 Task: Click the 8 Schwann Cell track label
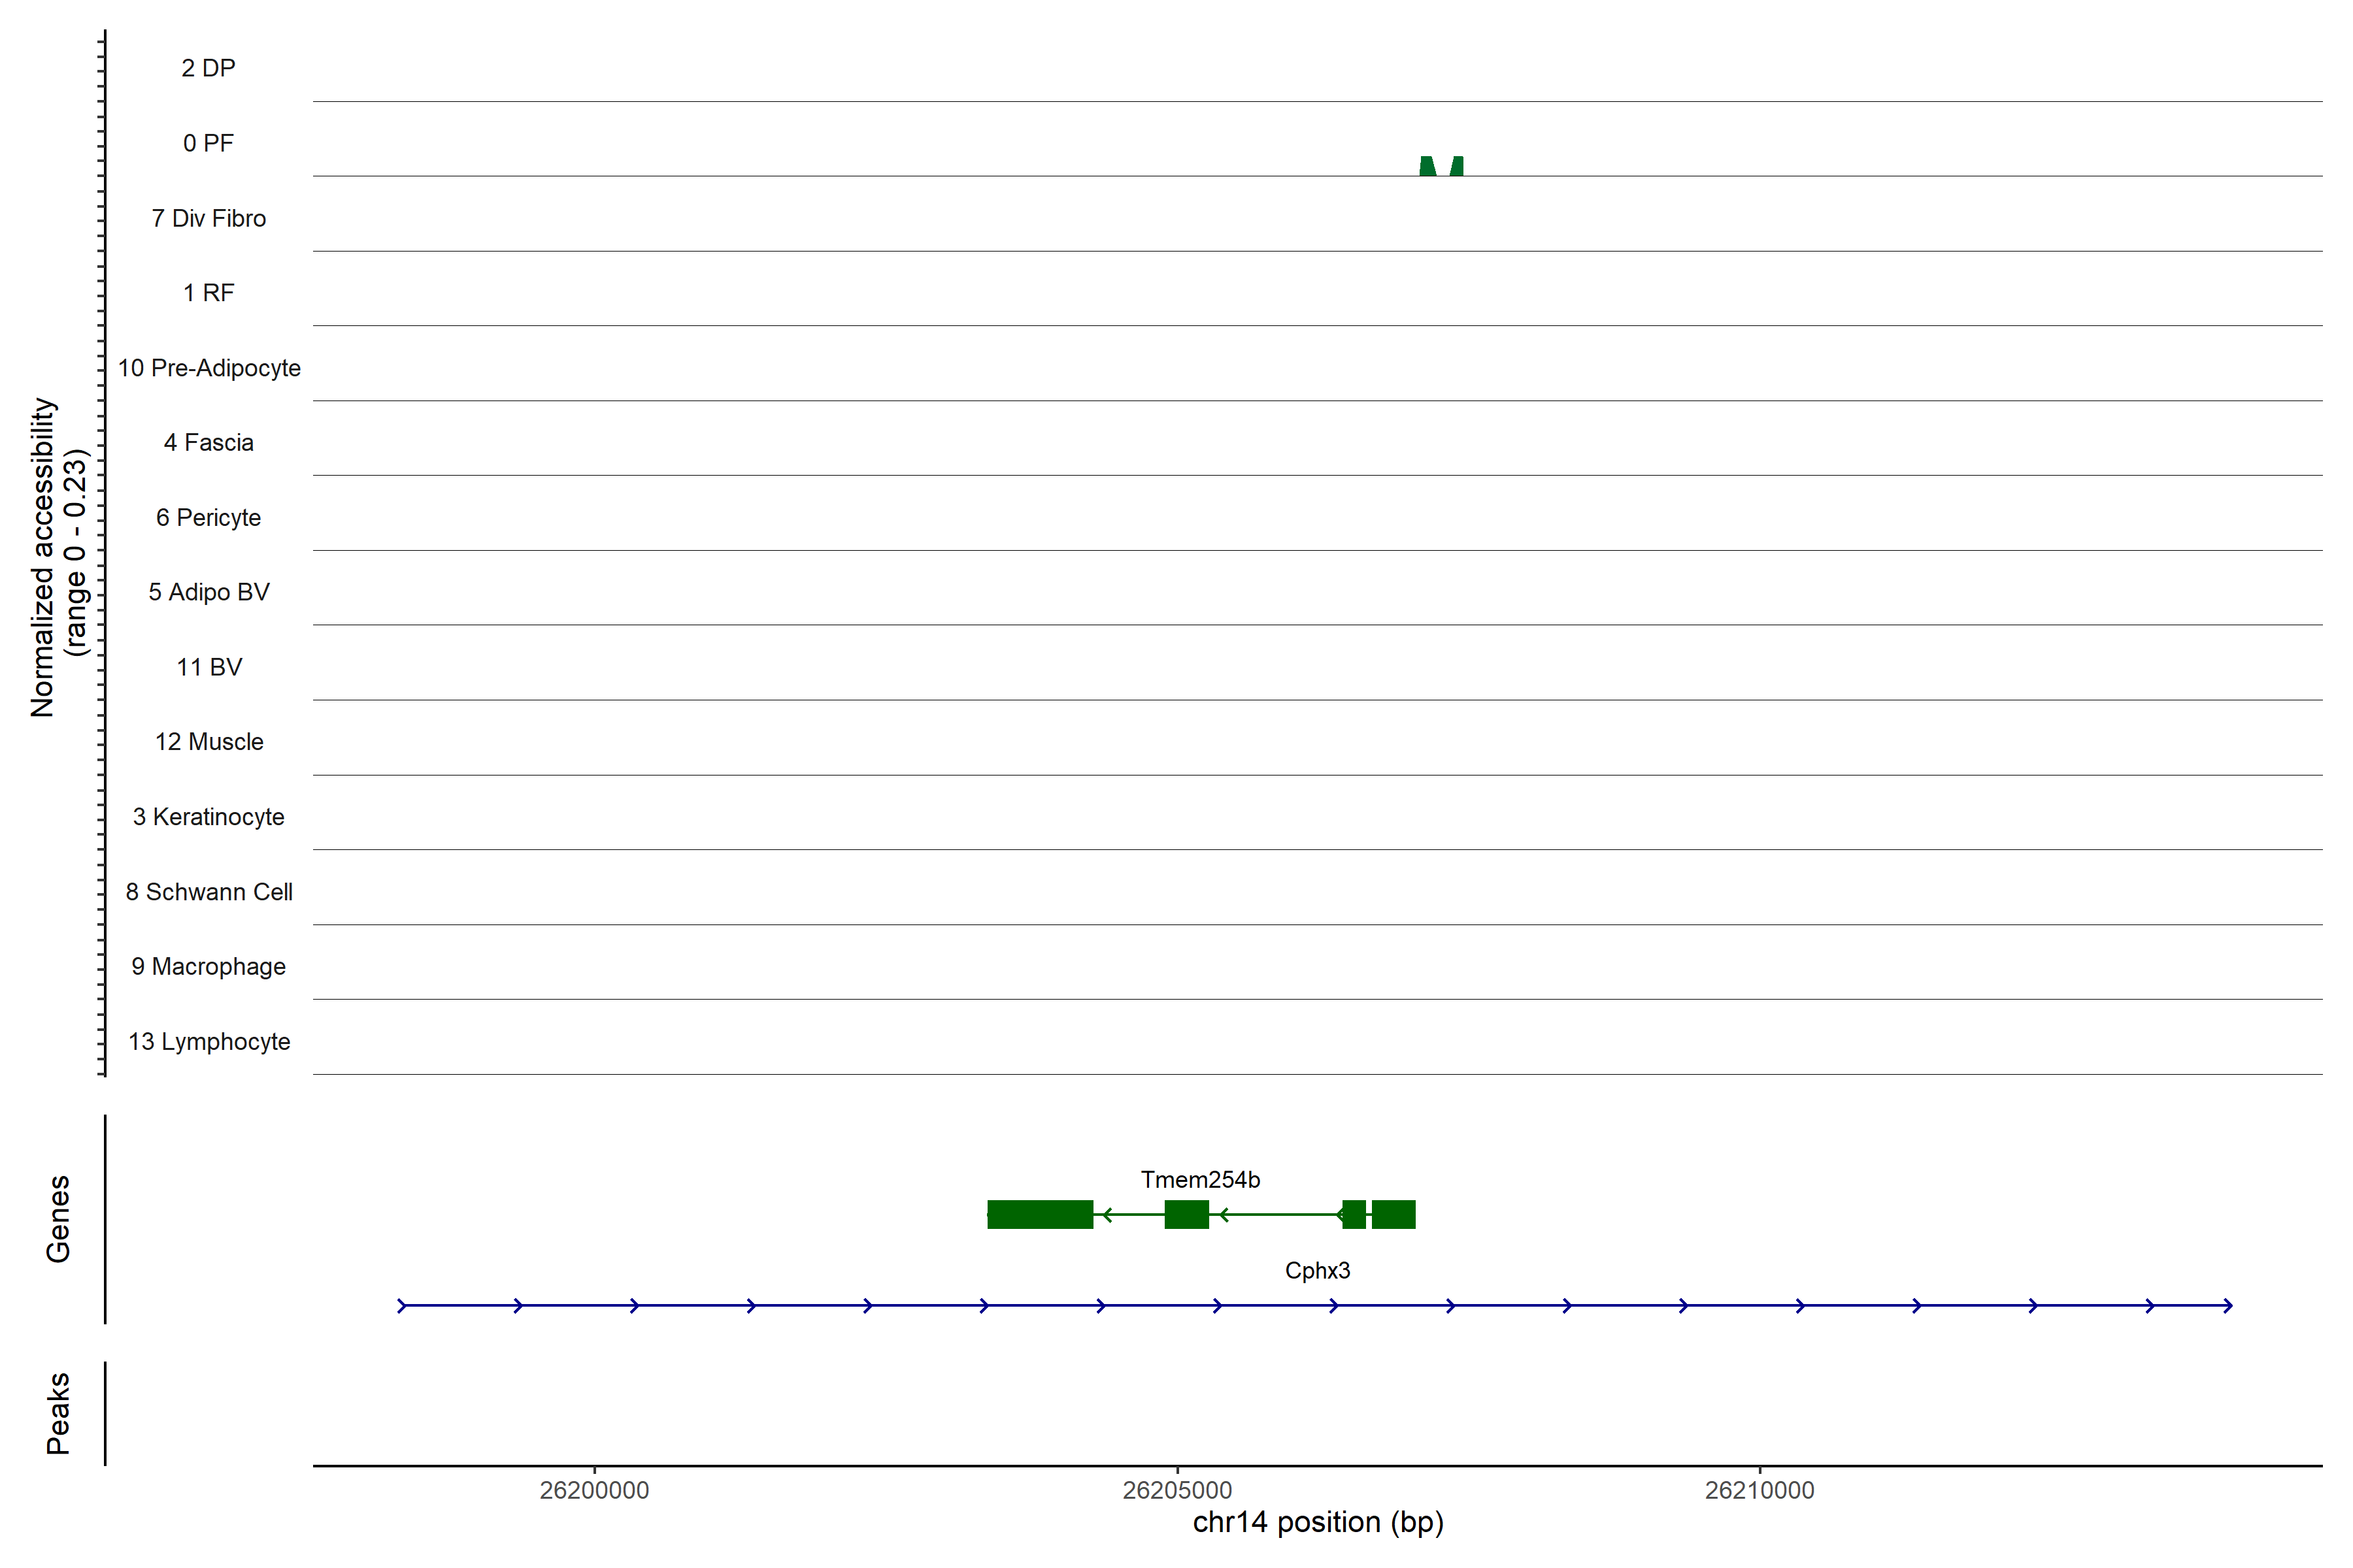[209, 892]
